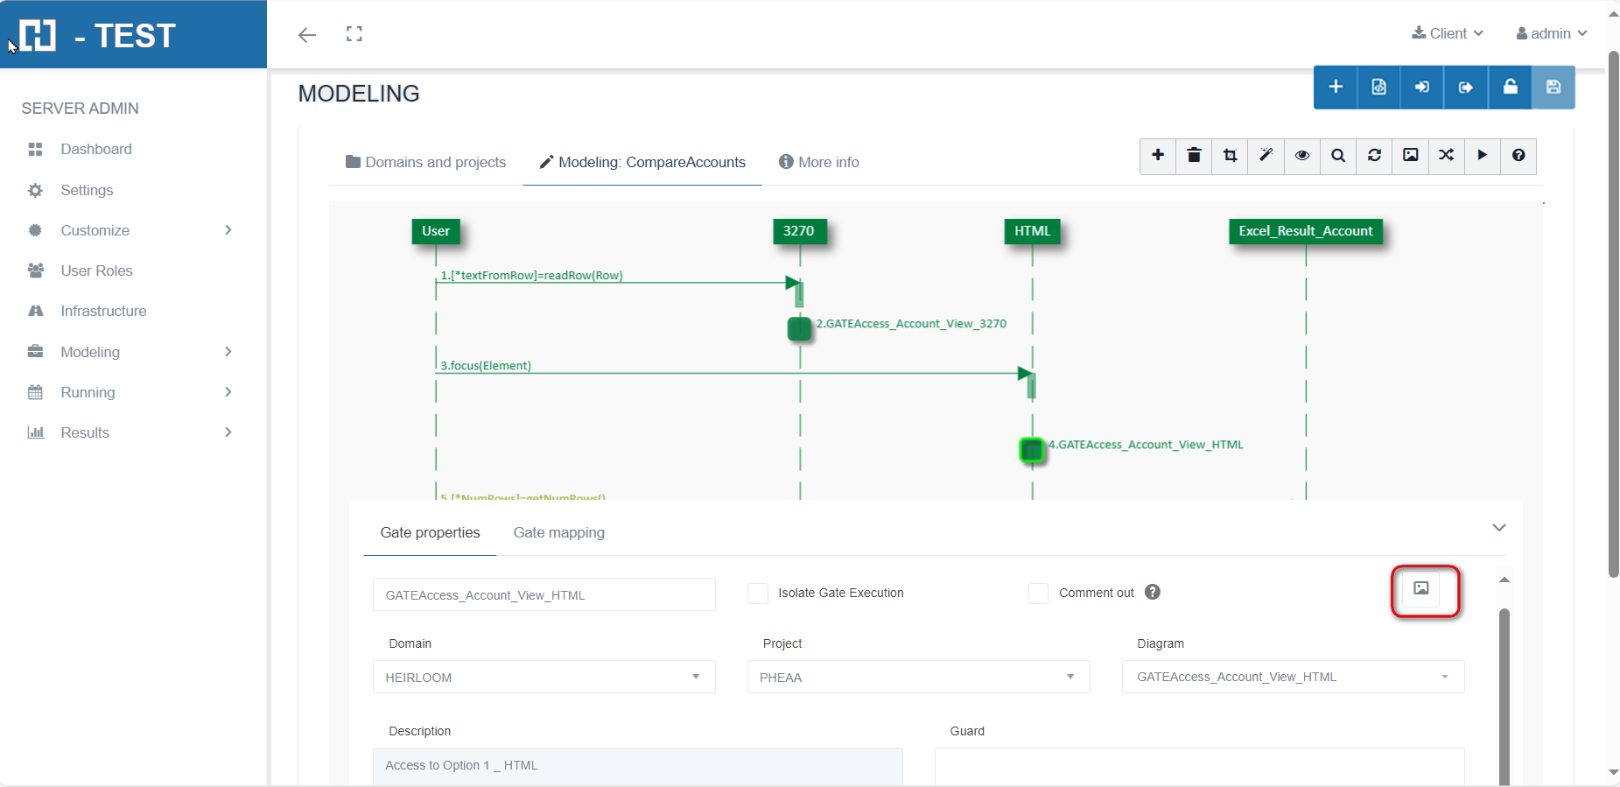This screenshot has width=1620, height=787.
Task: Open the admin user menu
Action: point(1551,33)
